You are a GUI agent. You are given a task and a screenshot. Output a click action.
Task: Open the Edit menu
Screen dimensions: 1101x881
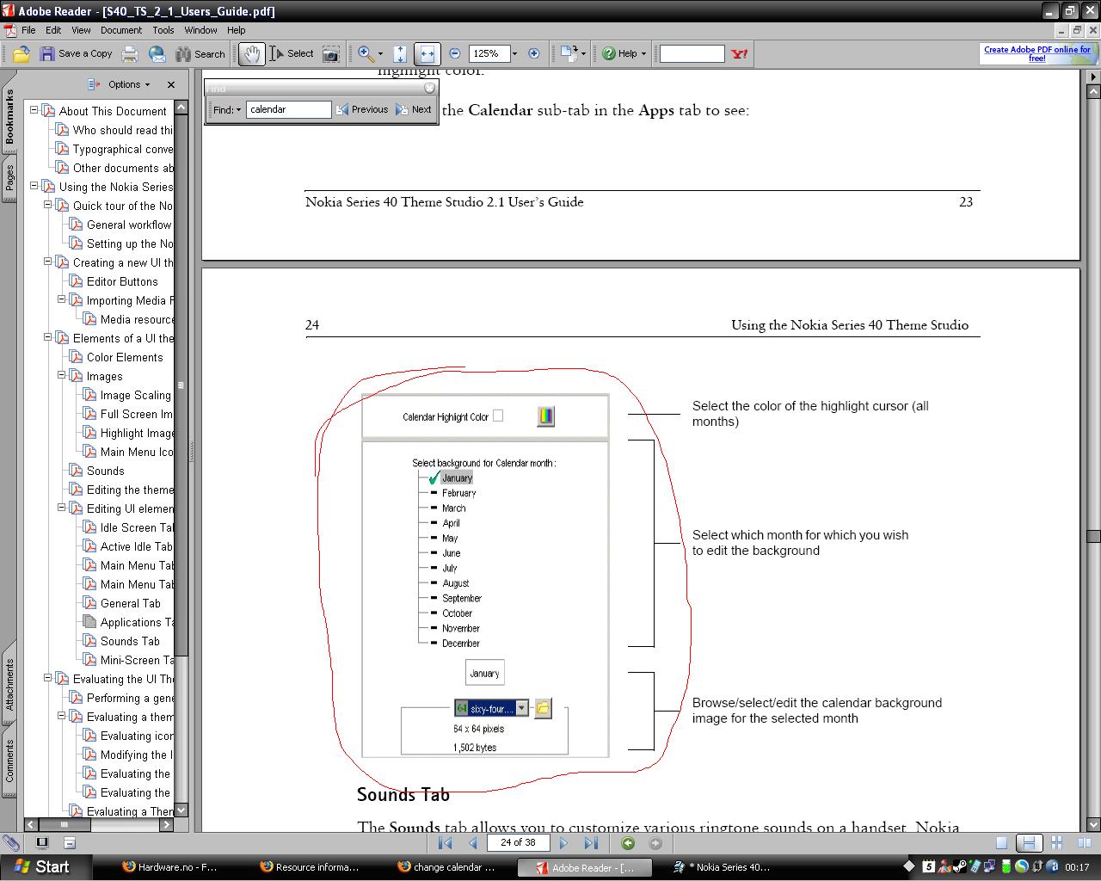click(x=53, y=29)
